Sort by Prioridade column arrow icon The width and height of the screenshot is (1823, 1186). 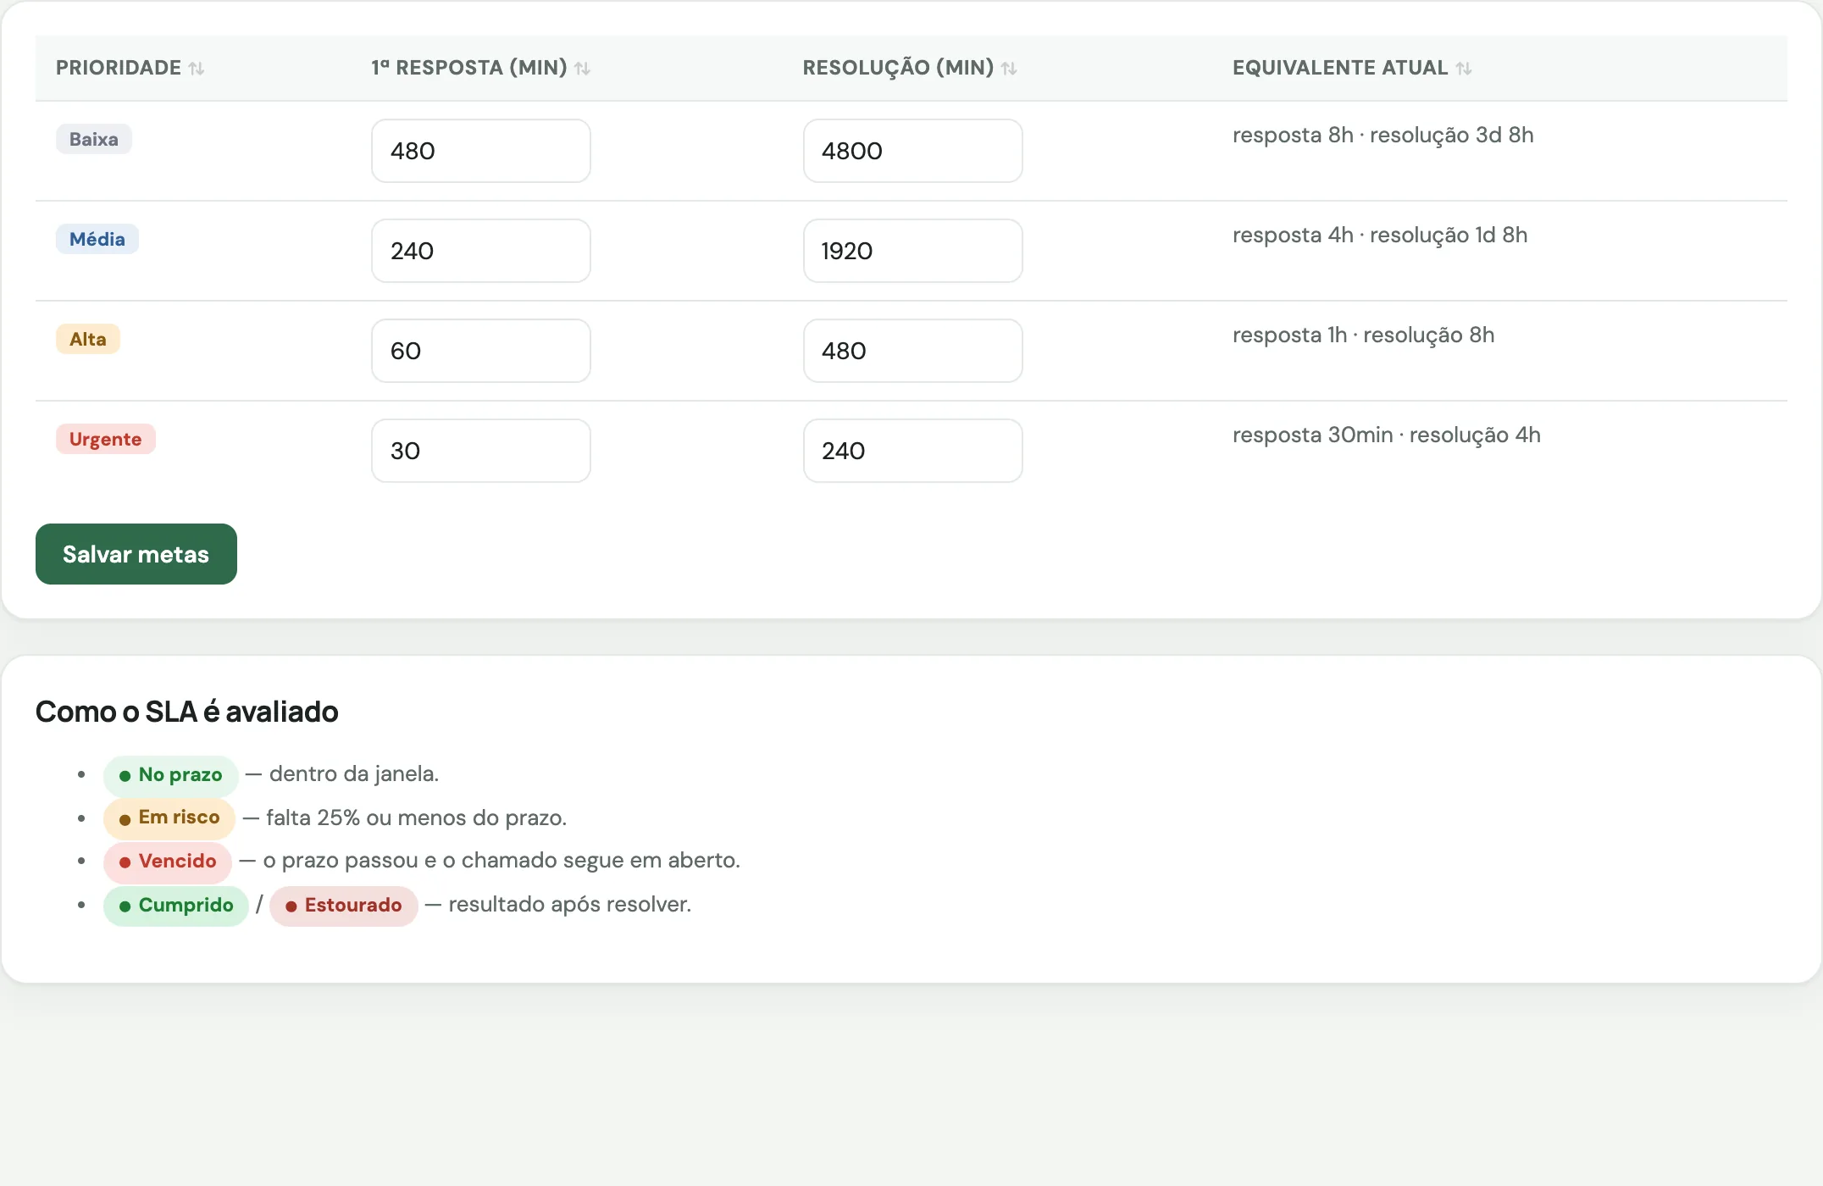(197, 69)
